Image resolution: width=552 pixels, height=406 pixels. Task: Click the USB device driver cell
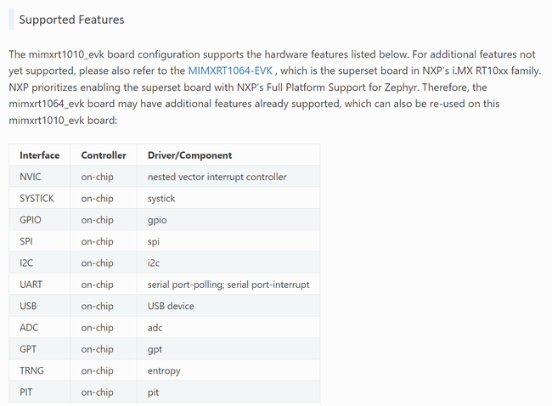[171, 306]
